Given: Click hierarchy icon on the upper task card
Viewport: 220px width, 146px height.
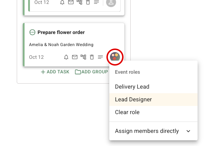Looking at the screenshot, I should coord(79,2).
